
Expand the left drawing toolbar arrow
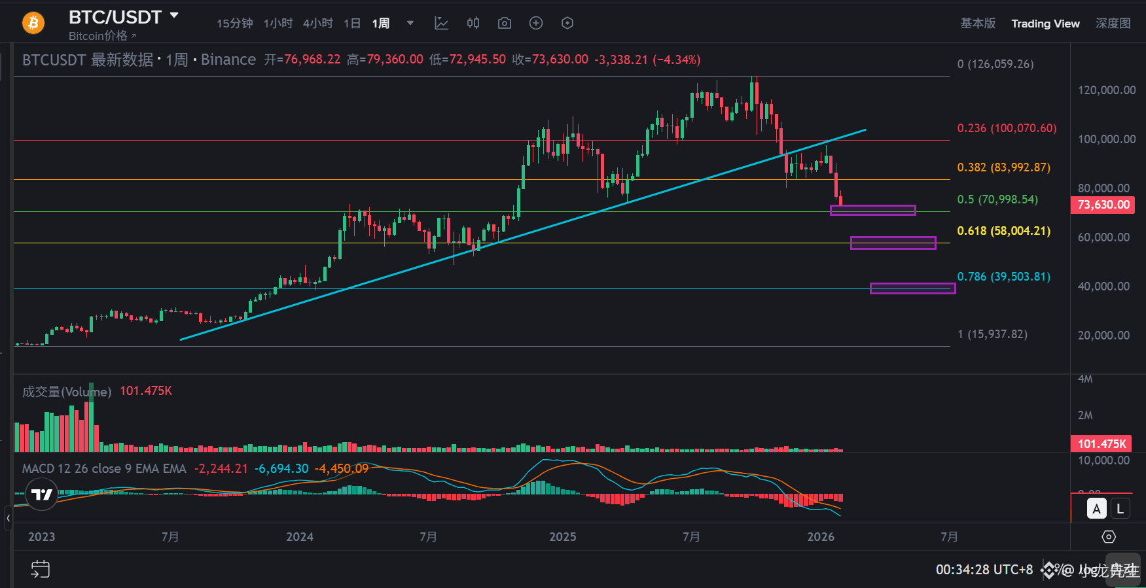click(8, 518)
